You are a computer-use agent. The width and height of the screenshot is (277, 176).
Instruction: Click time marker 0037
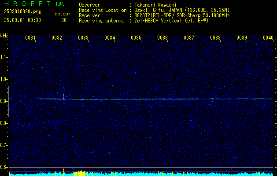pos(189,38)
